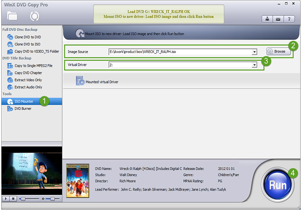Viewport: 301px width, 210px height.
Task: Click the Mount ISO header icon
Action: point(80,33)
